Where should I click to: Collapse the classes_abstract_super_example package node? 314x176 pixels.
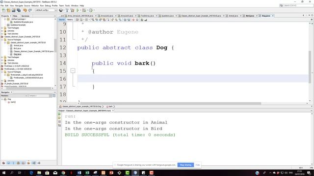[5, 43]
